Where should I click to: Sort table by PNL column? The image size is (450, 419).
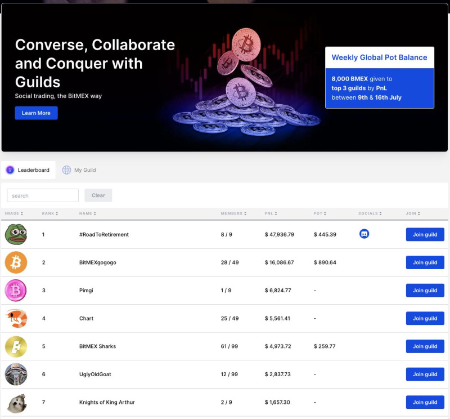point(271,213)
